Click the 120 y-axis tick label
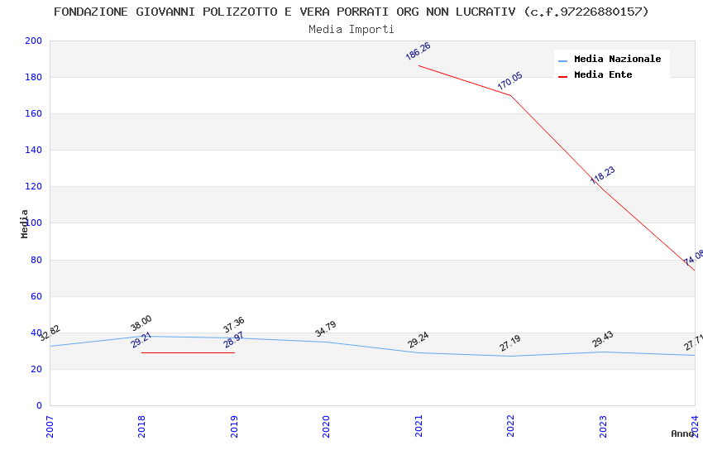Image resolution: width=703 pixels, height=455 pixels. pos(34,186)
